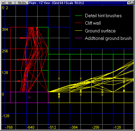
Task: Click the magenta Additional ground brush legend line
Action: pyautogui.click(x=78, y=38)
